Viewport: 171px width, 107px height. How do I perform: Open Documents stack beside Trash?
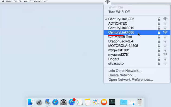click(x=132, y=103)
